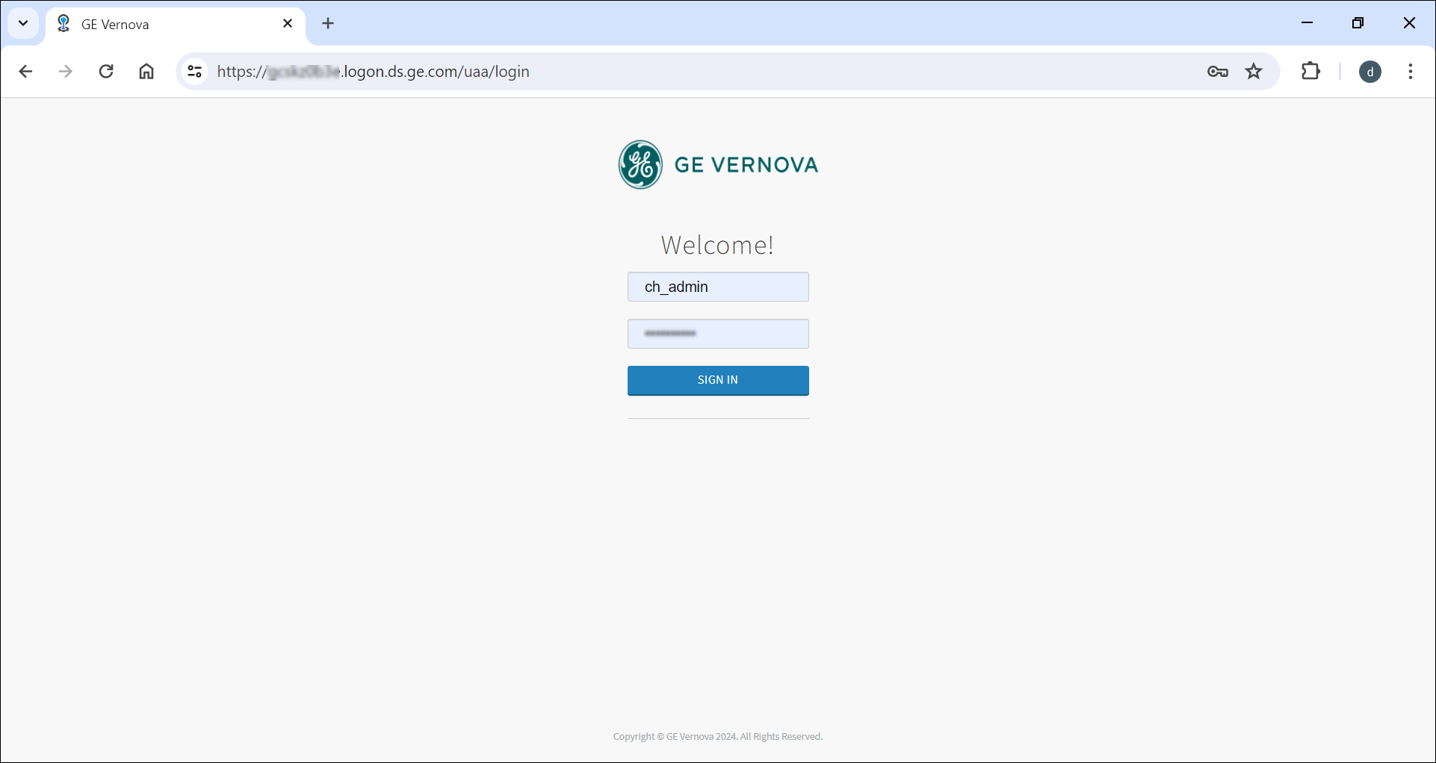Click the browser back arrow
Screen dimensions: 1436x763
pyautogui.click(x=25, y=72)
